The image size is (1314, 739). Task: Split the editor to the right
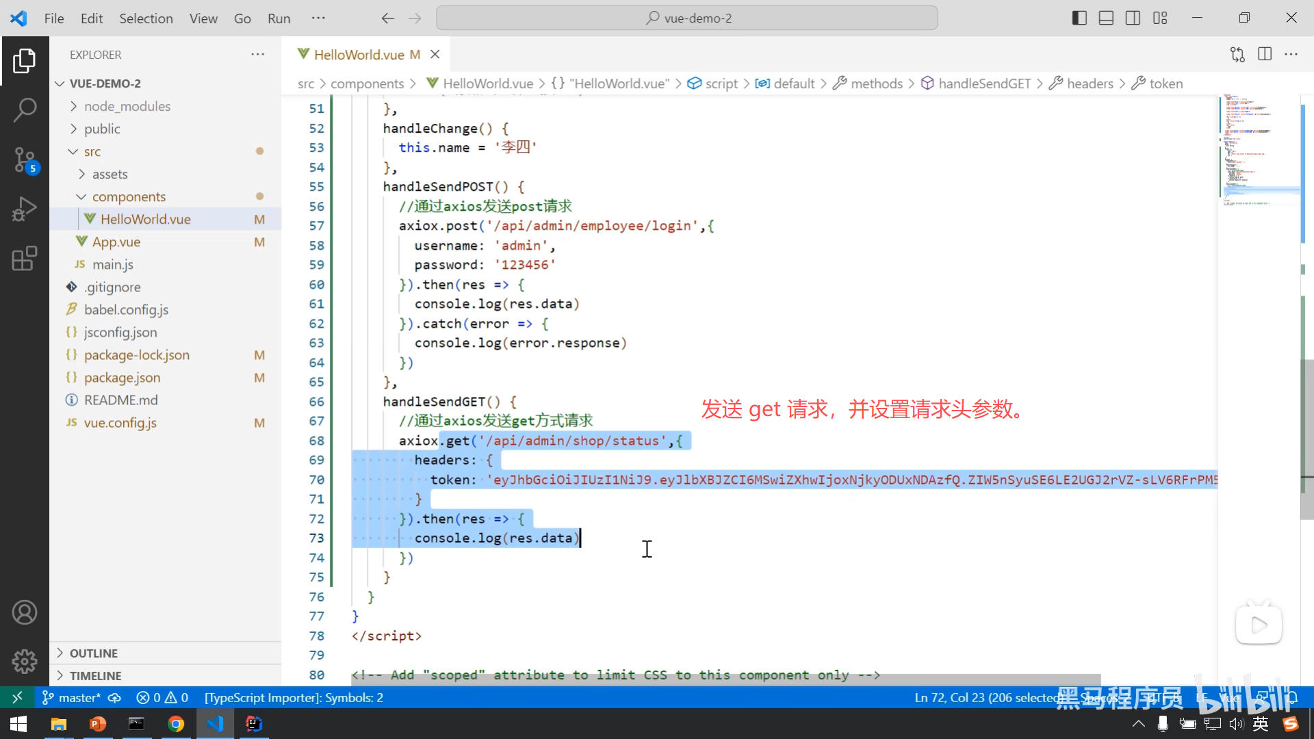tap(1265, 55)
